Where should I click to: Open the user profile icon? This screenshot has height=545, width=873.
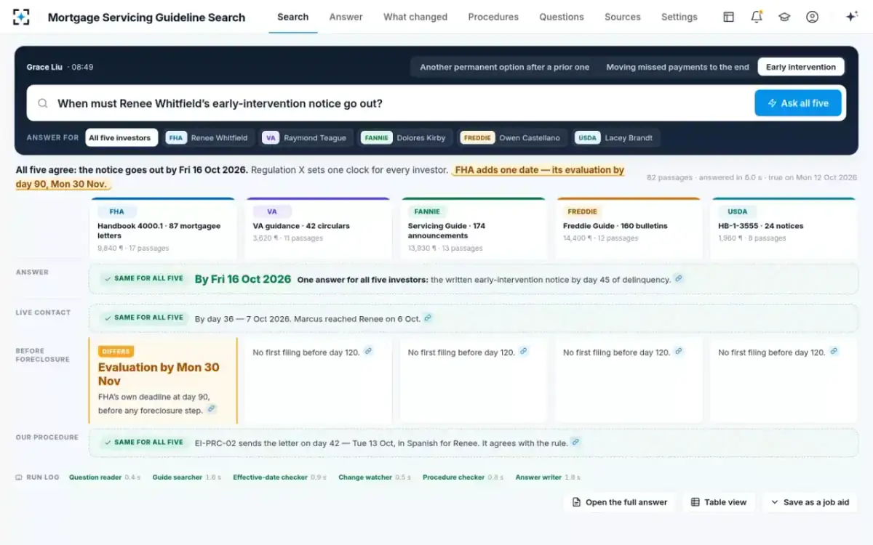point(813,17)
